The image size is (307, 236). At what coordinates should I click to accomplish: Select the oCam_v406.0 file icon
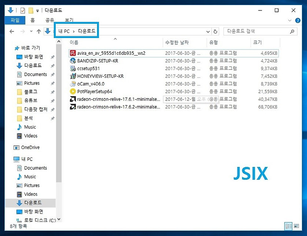coord(73,84)
